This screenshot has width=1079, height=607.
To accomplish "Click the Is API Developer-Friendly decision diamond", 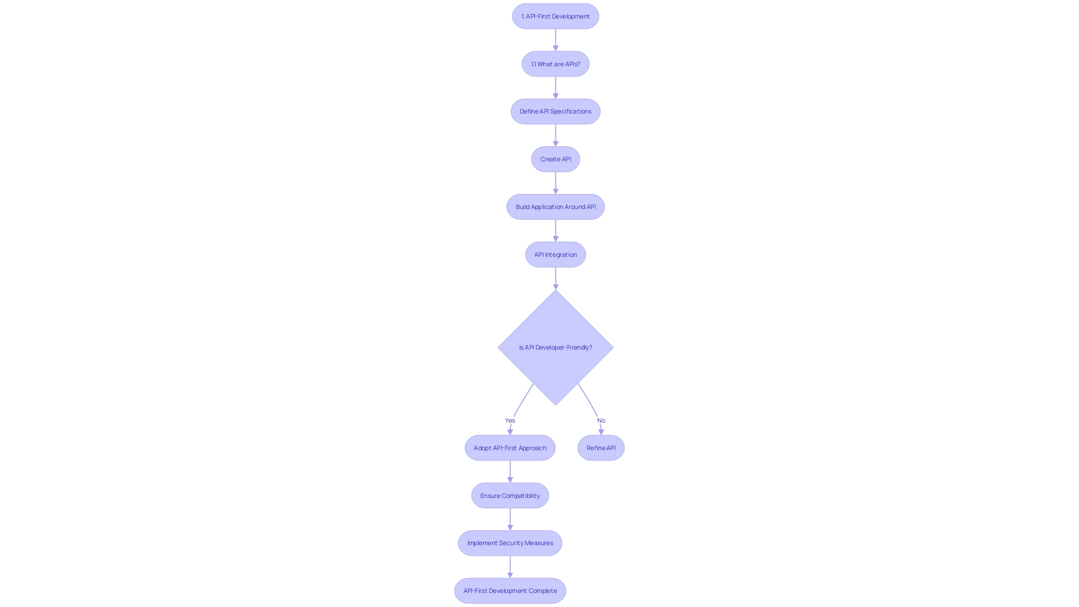I will pos(555,347).
